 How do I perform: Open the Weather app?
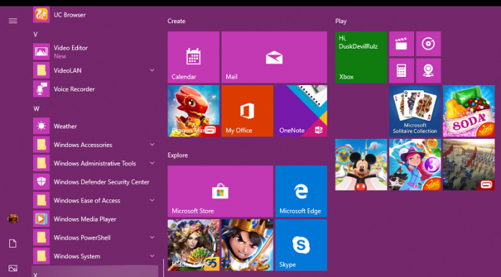coord(95,126)
